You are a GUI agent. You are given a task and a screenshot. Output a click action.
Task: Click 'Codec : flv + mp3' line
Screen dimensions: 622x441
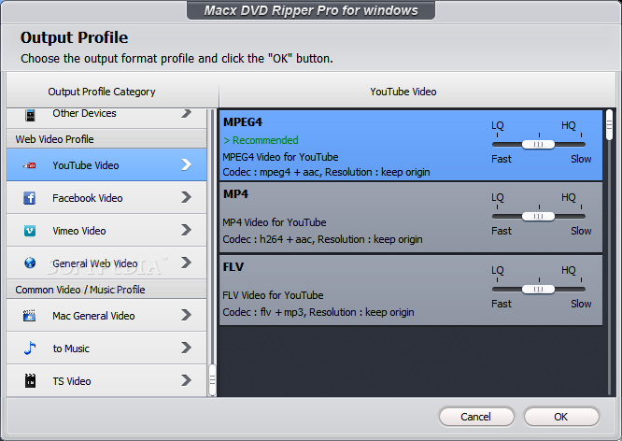(x=318, y=312)
